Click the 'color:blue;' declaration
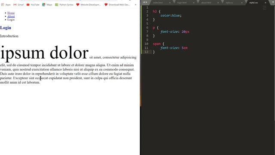 pyautogui.click(x=171, y=15)
